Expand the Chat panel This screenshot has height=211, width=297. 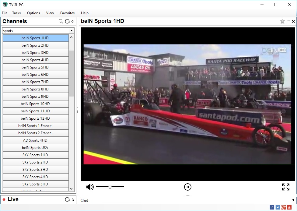pos(293,200)
